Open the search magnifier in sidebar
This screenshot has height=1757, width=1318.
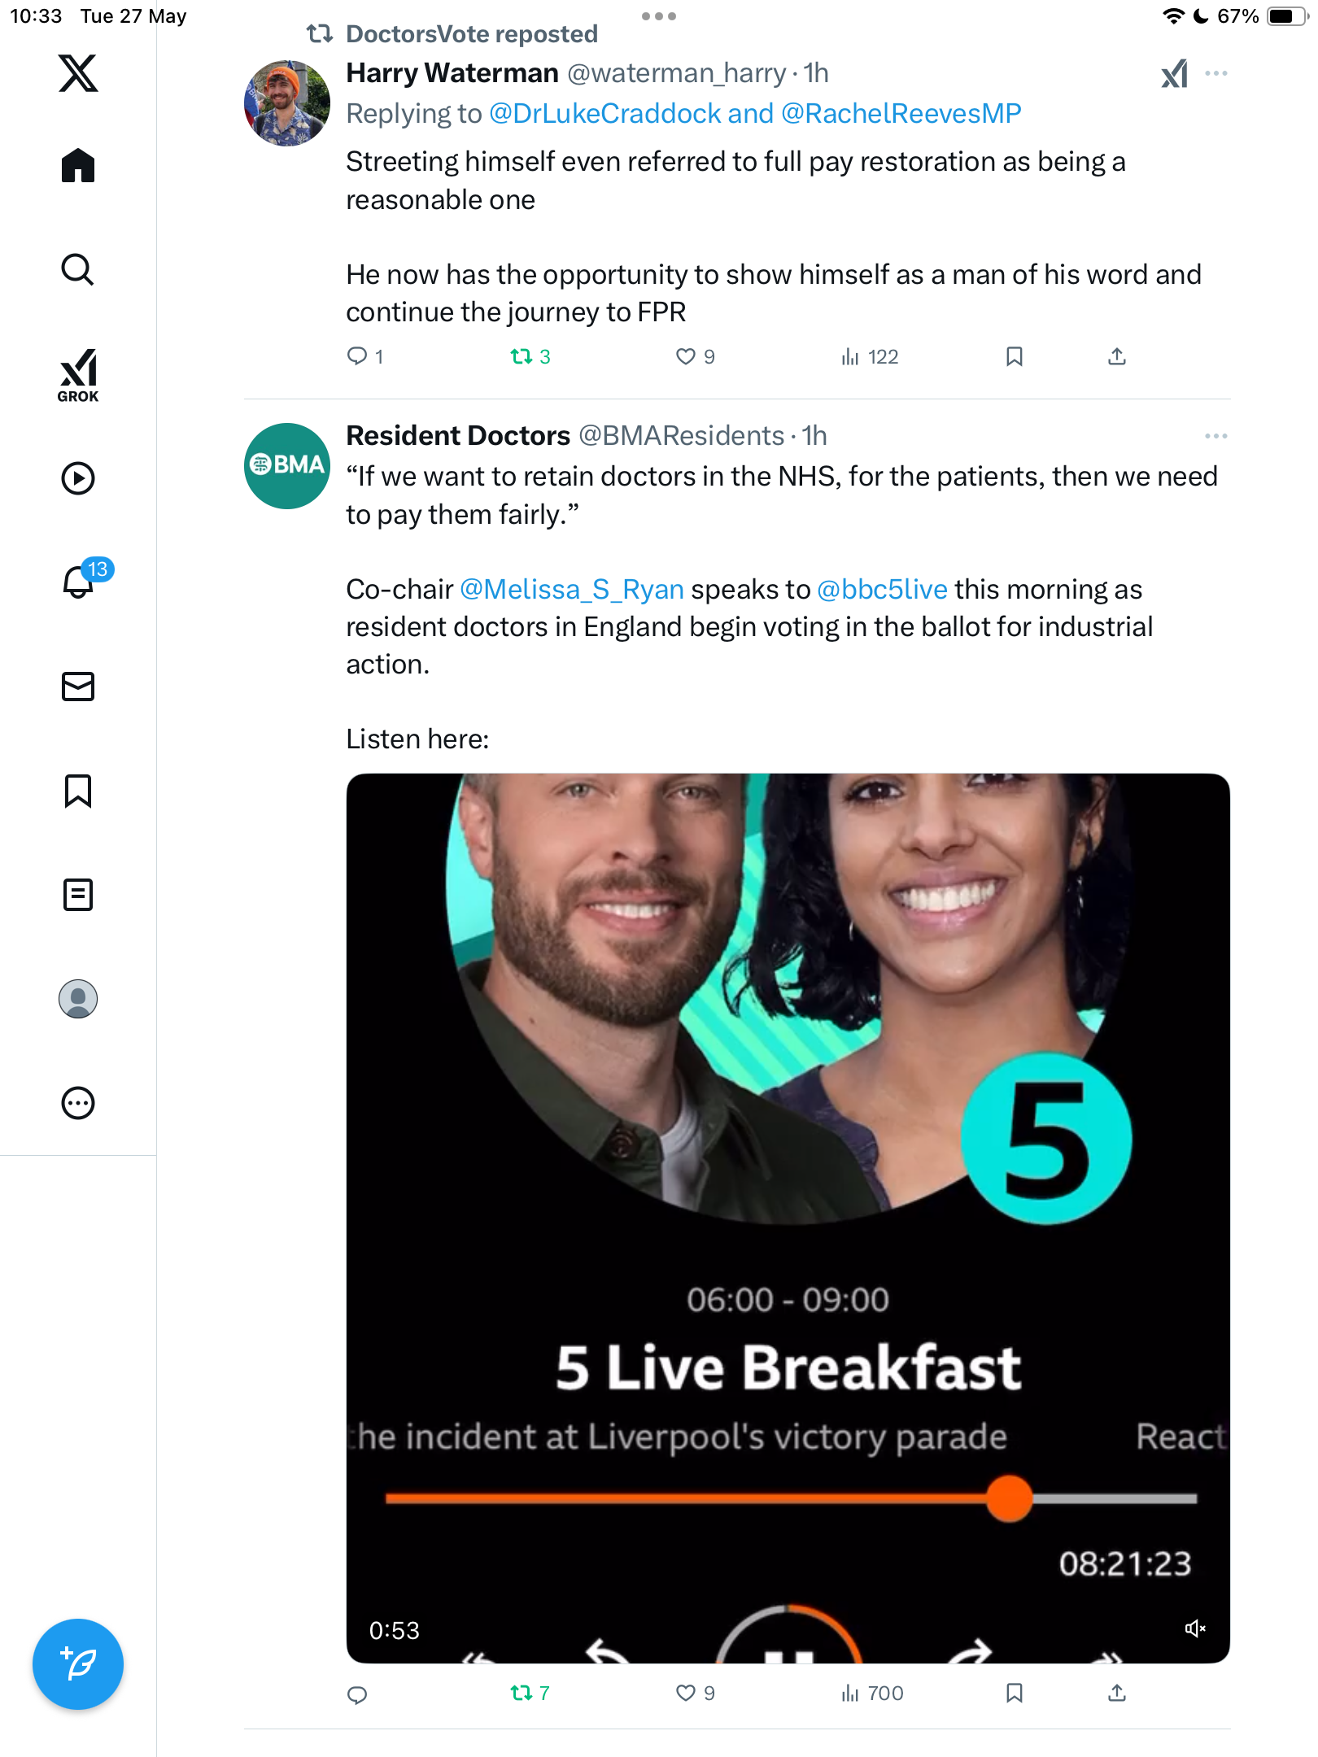coord(78,270)
